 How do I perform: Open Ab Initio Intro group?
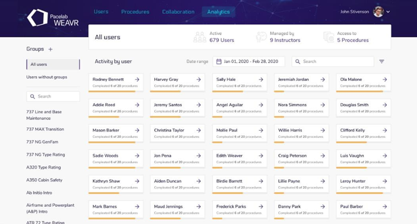[x=39, y=193]
